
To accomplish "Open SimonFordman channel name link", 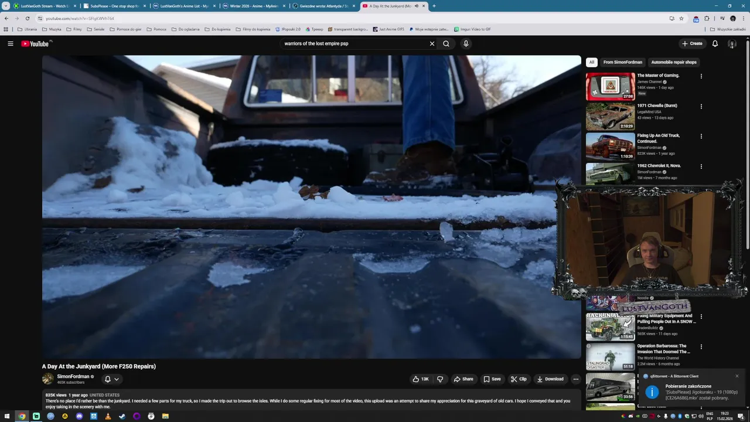I will (x=73, y=376).
